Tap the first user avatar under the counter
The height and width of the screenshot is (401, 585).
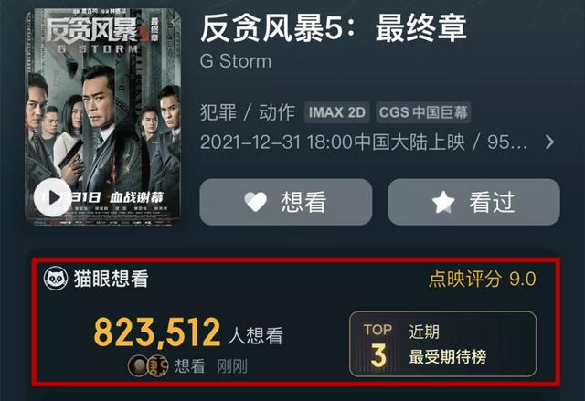click(138, 366)
